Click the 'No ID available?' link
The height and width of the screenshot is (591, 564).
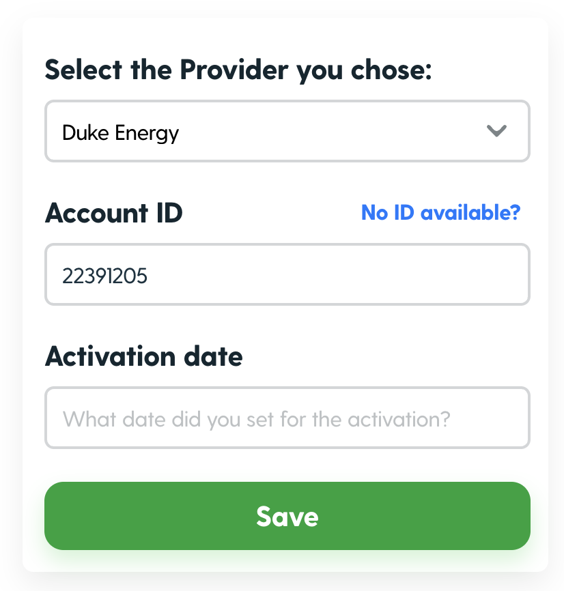tap(440, 212)
